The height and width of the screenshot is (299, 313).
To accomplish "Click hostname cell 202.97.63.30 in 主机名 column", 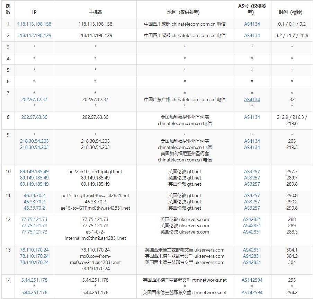I will click(x=95, y=117).
